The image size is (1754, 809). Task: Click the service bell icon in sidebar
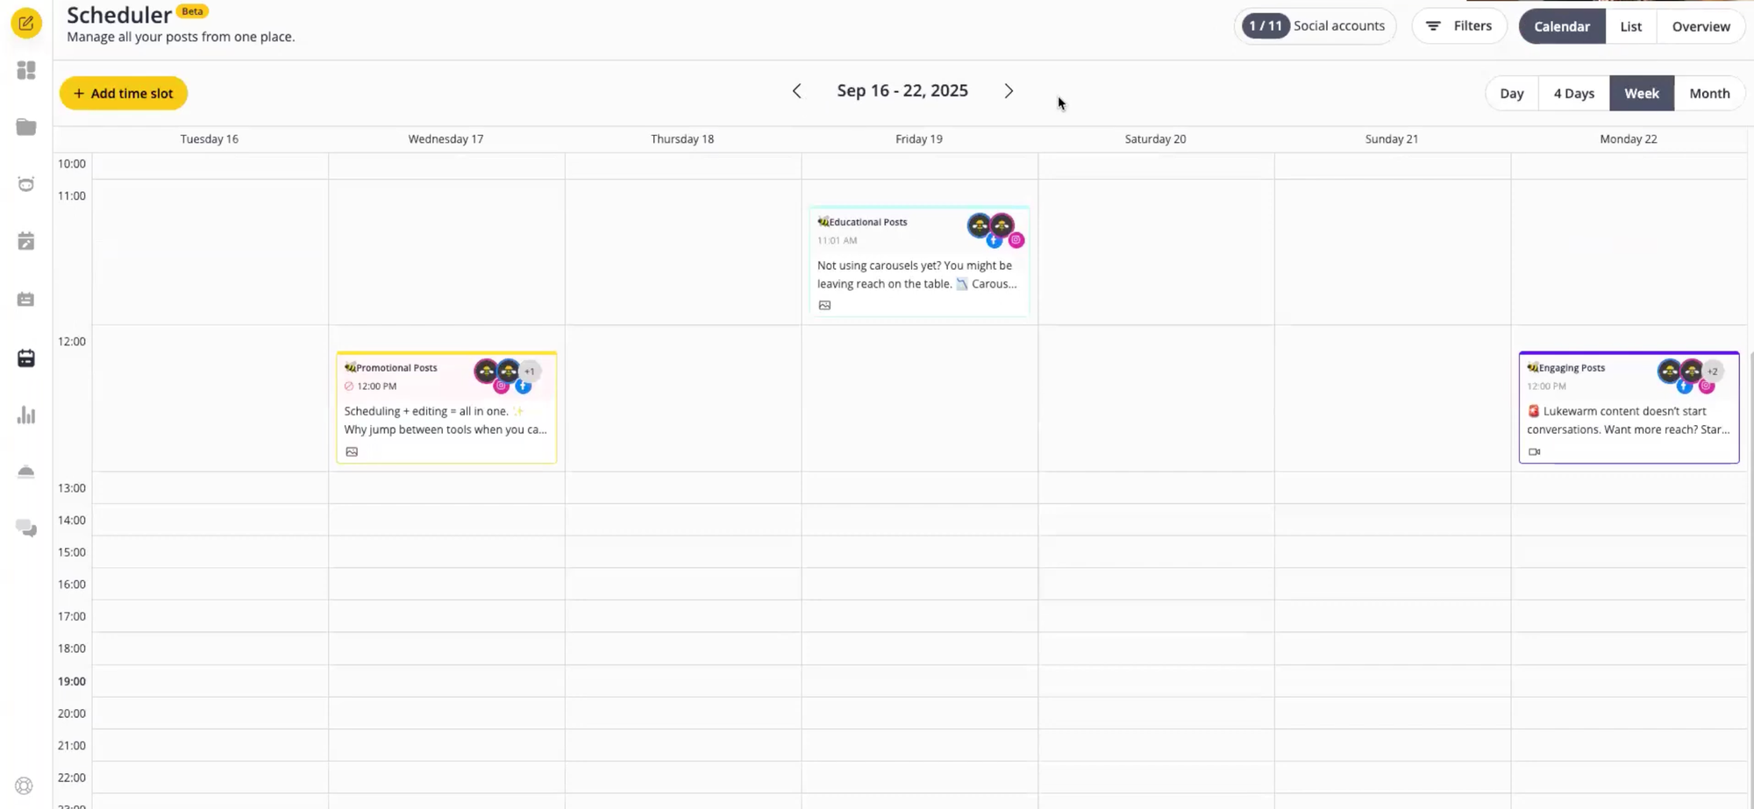(x=26, y=472)
